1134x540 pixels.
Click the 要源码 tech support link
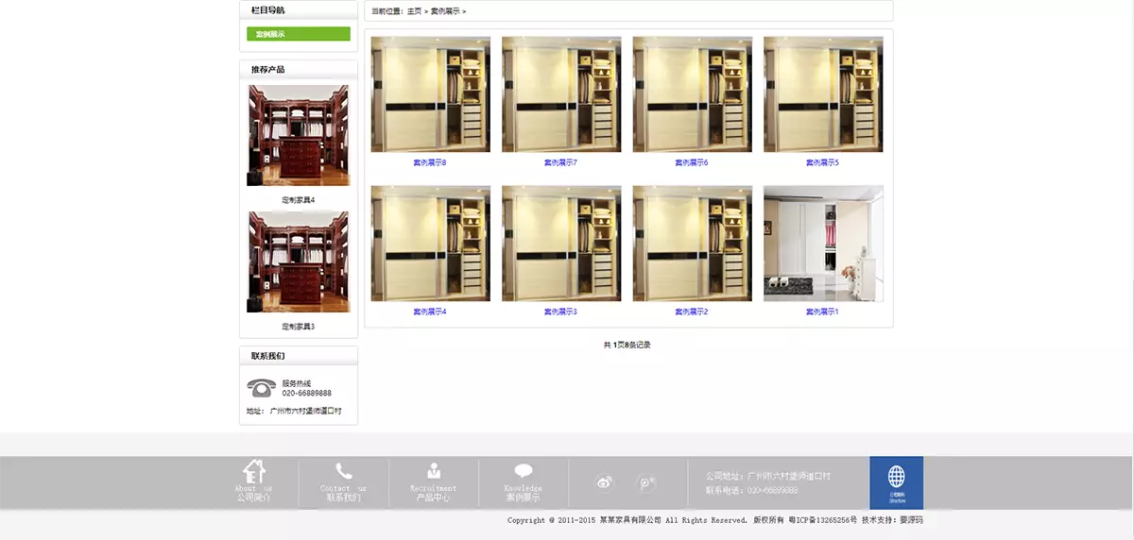click(x=911, y=520)
